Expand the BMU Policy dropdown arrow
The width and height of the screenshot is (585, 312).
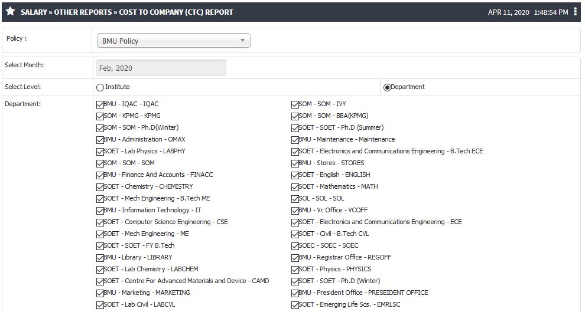pyautogui.click(x=242, y=41)
